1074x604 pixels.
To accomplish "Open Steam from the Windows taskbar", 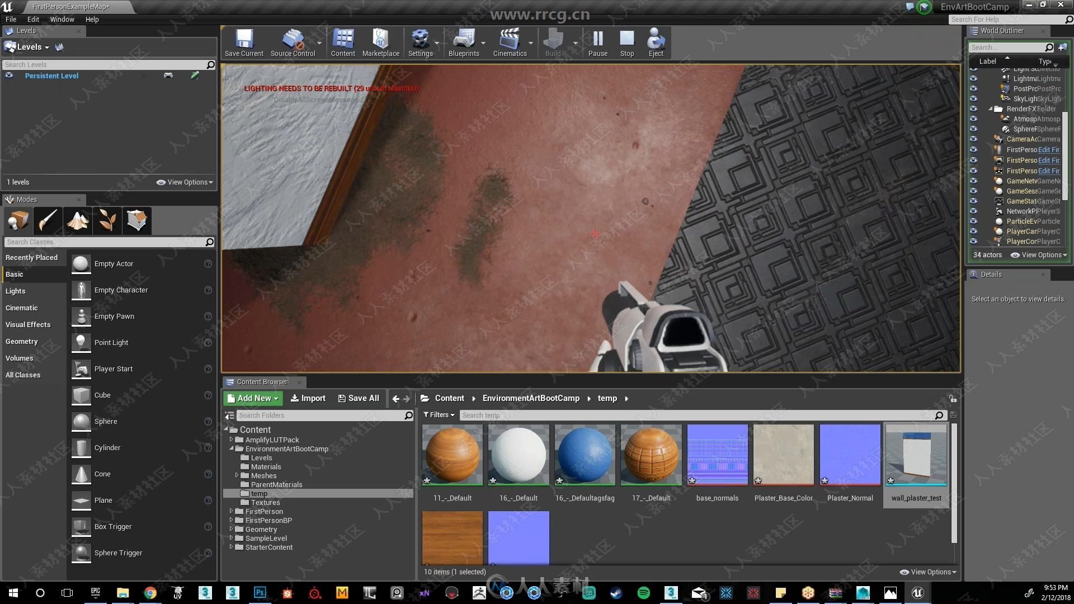I will pyautogui.click(x=616, y=593).
